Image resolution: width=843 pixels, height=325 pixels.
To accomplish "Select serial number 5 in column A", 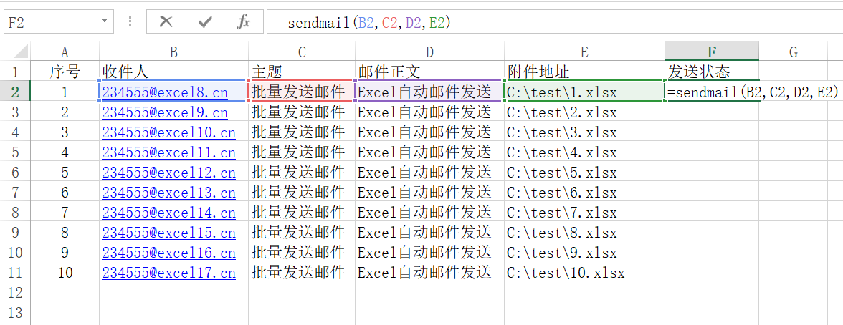I will point(65,173).
